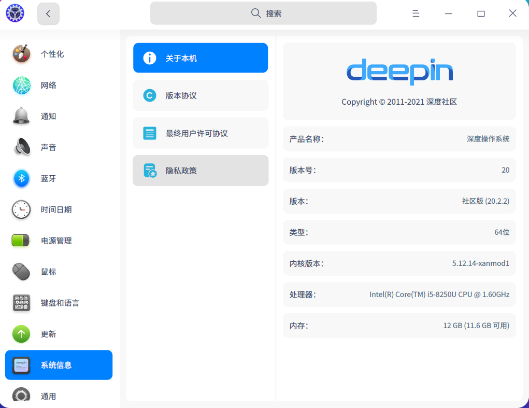This screenshot has width=529, height=408.
Task: Open the Time and Date (时间日期) clock icon
Action: [x=21, y=209]
